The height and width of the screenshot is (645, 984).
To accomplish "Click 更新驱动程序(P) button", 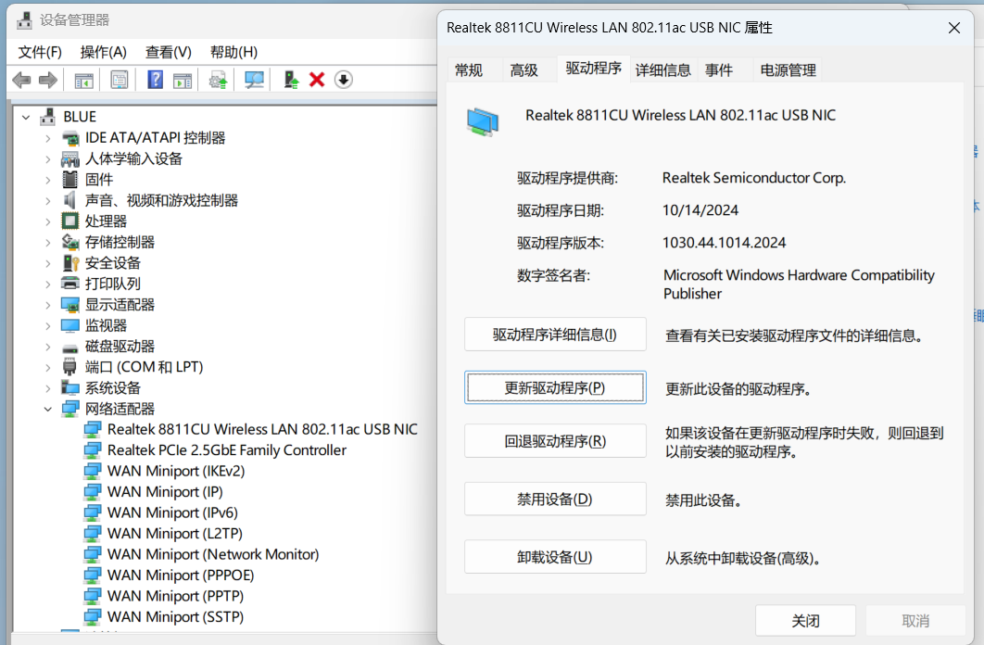I will (x=555, y=387).
